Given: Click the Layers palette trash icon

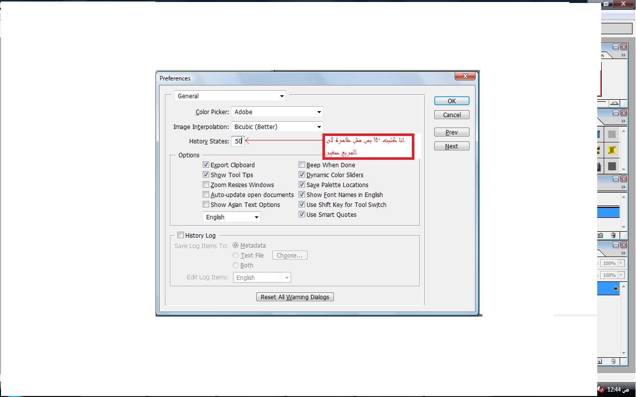Looking at the screenshot, I should click(613, 362).
